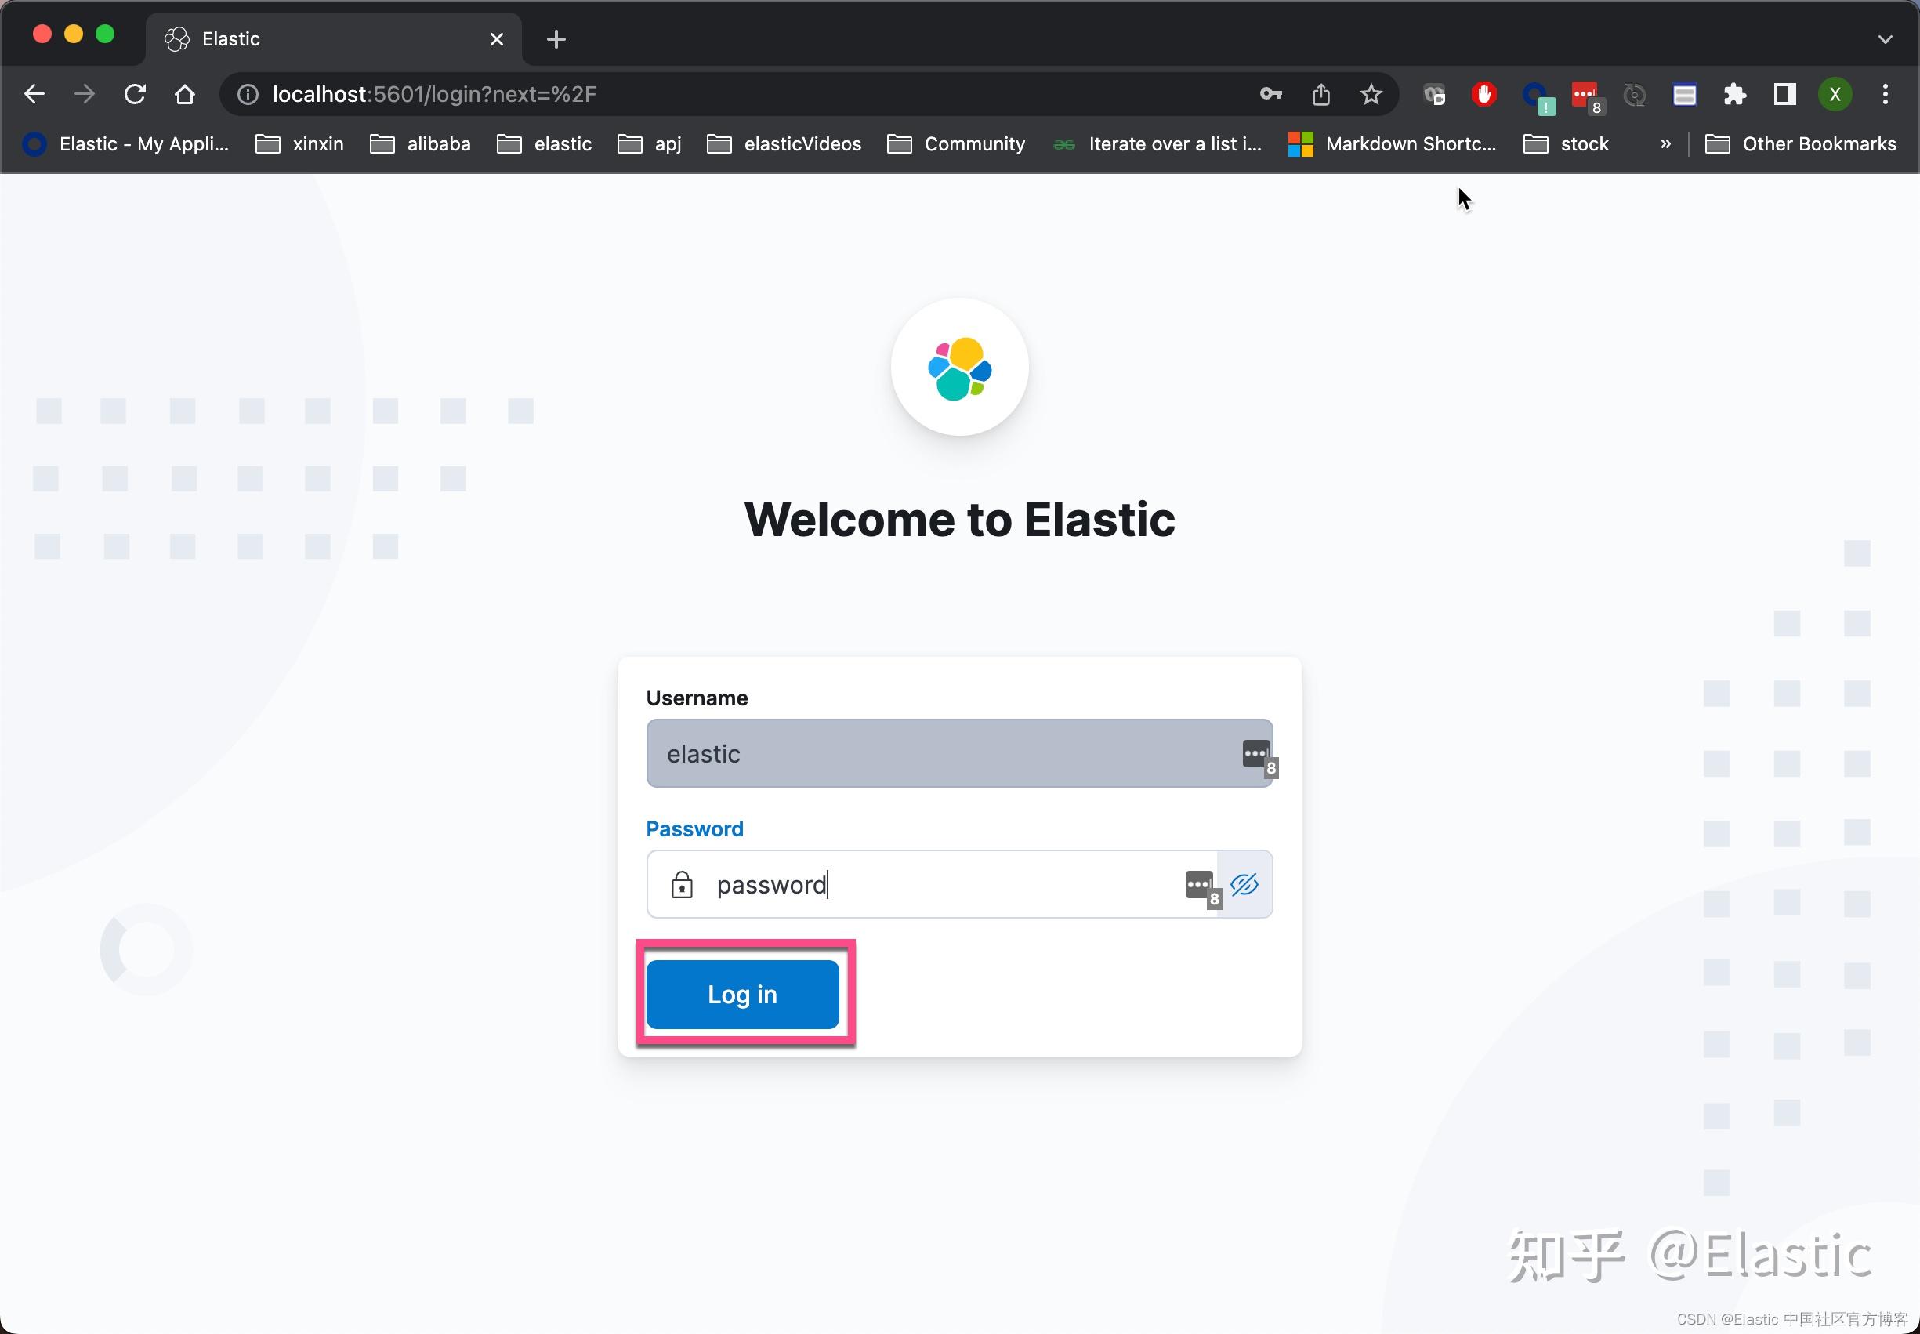Screen dimensions: 1920x1334
Task: Open the tab list chevron at top right
Action: click(1886, 38)
